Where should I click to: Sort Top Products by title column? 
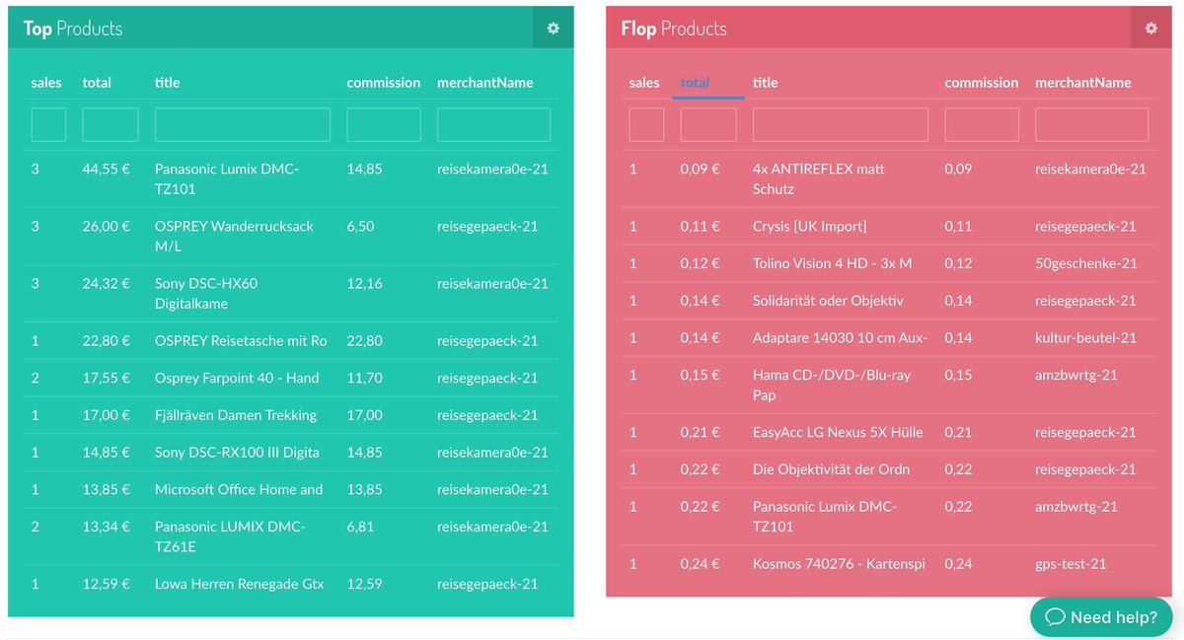pyautogui.click(x=168, y=83)
